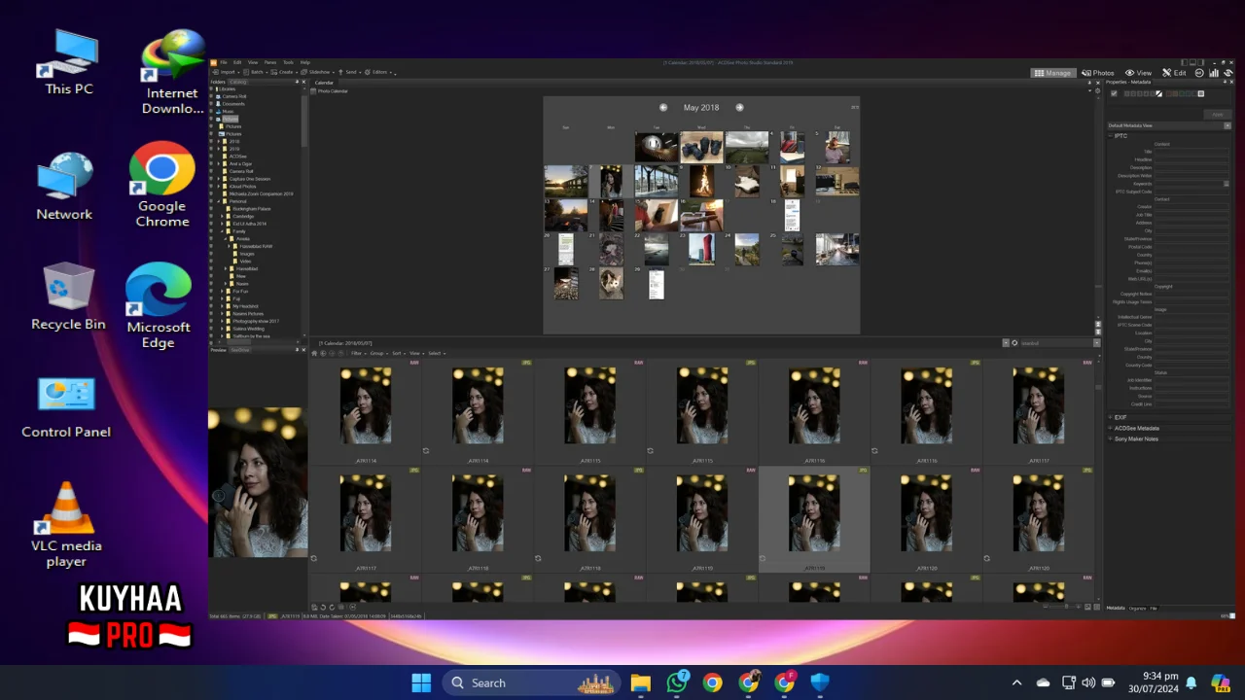
Task: Toggle Easy-Select indicator for Music row
Action: coord(211,112)
